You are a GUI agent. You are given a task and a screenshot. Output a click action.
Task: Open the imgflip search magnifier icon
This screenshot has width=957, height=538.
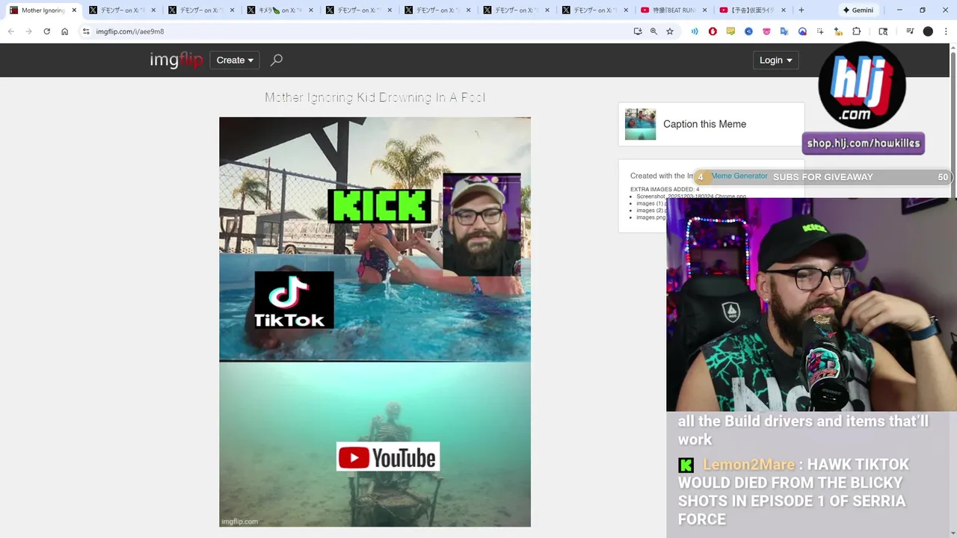pos(276,60)
